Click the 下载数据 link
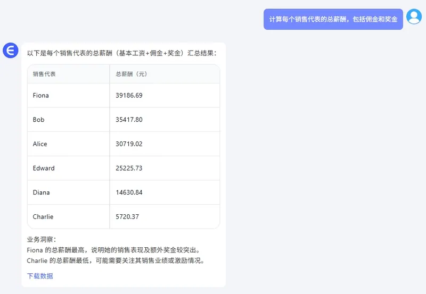The width and height of the screenshot is (426, 294). (x=40, y=276)
